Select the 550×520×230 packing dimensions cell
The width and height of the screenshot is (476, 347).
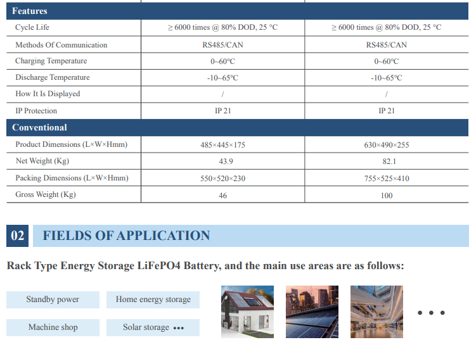click(222, 179)
